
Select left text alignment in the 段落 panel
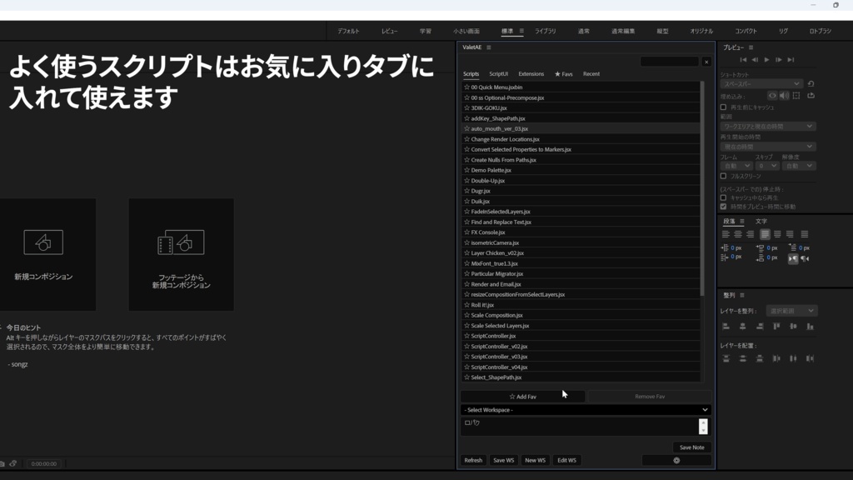tap(726, 234)
